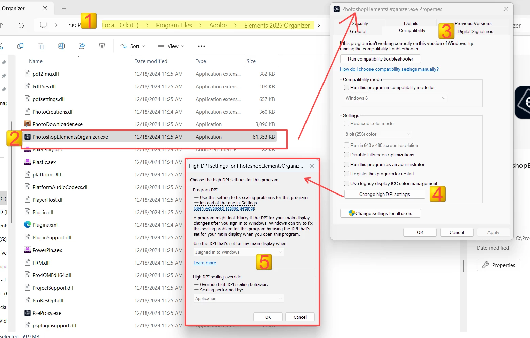Click the Refresh icon in File Explorer

[x=21, y=25]
